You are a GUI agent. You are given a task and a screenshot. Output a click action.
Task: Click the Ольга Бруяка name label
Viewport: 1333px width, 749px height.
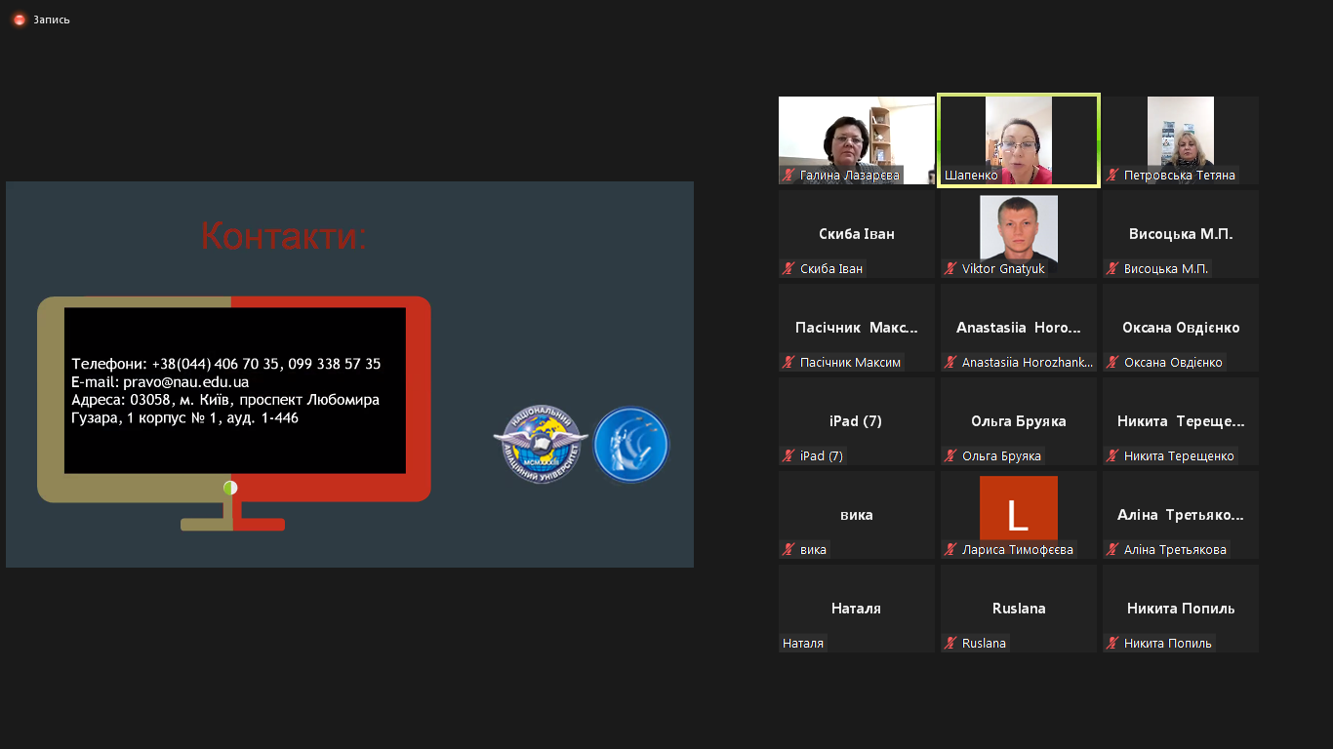pyautogui.click(x=1001, y=456)
